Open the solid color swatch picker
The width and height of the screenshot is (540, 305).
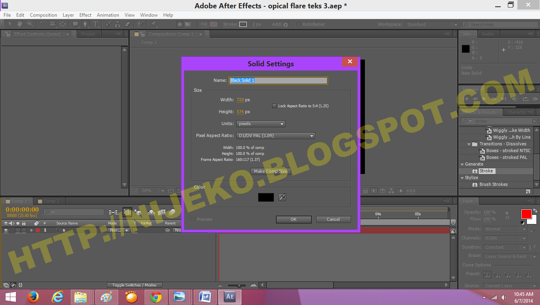265,197
